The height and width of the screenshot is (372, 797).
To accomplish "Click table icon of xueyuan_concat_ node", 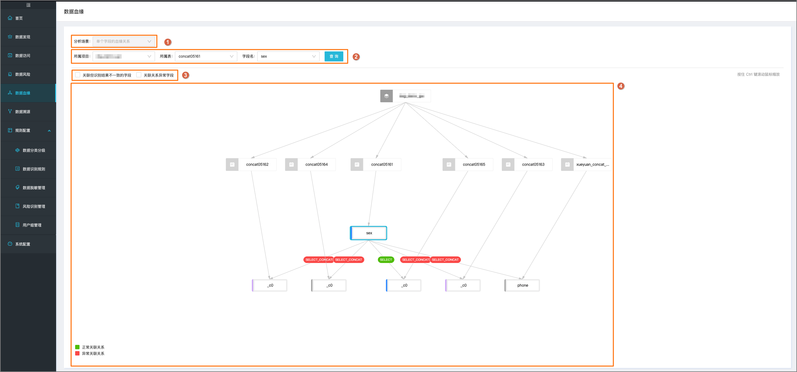I will tap(568, 165).
